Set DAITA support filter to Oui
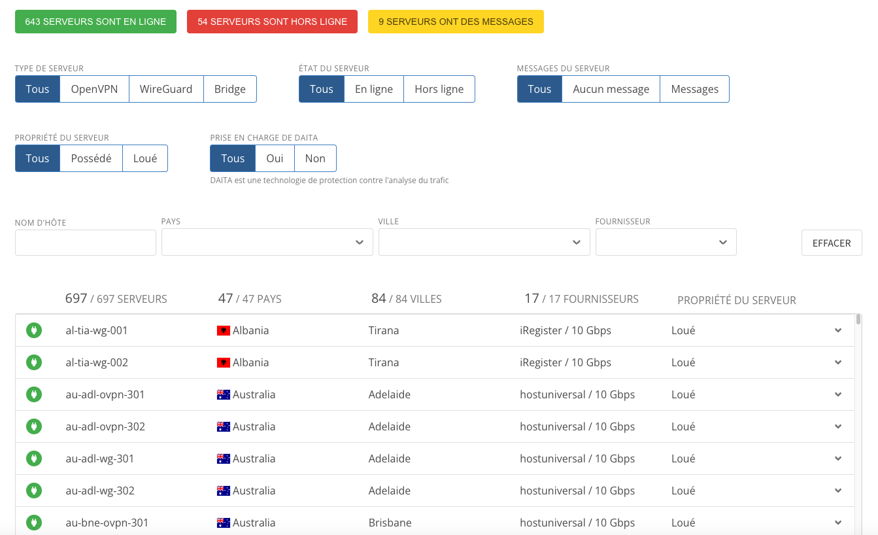Image resolution: width=878 pixels, height=535 pixels. coord(275,158)
